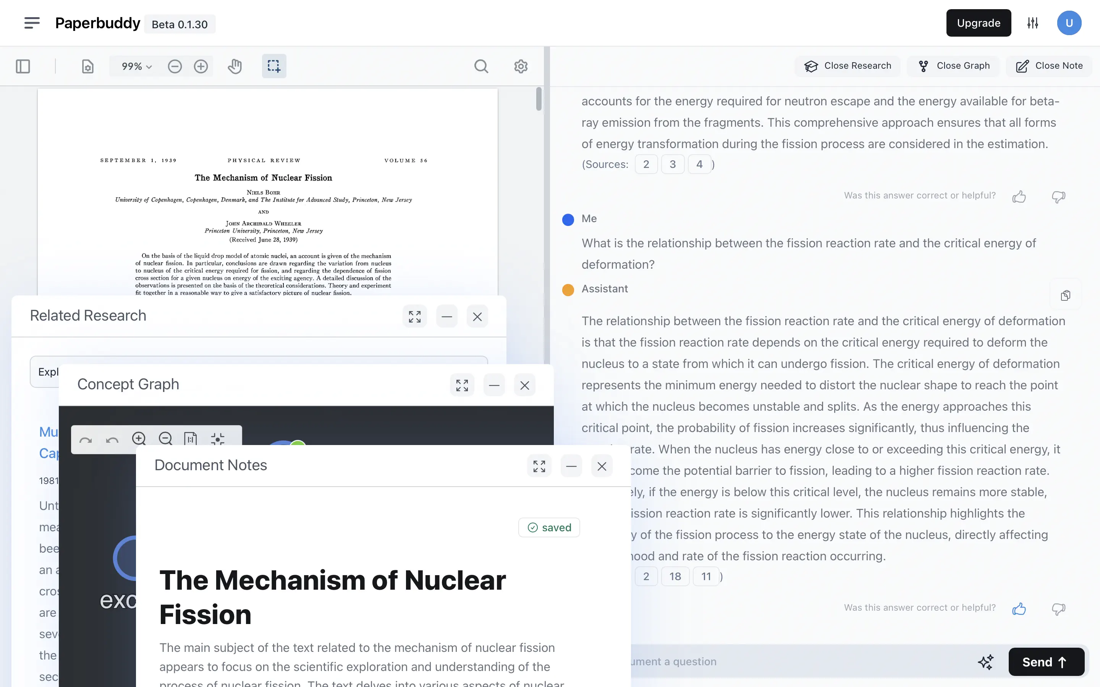The image size is (1100, 687).
Task: Give a thumbs down to the first answer
Action: click(1058, 197)
